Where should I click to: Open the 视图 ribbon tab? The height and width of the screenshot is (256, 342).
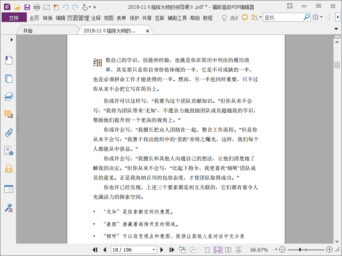coord(109,18)
